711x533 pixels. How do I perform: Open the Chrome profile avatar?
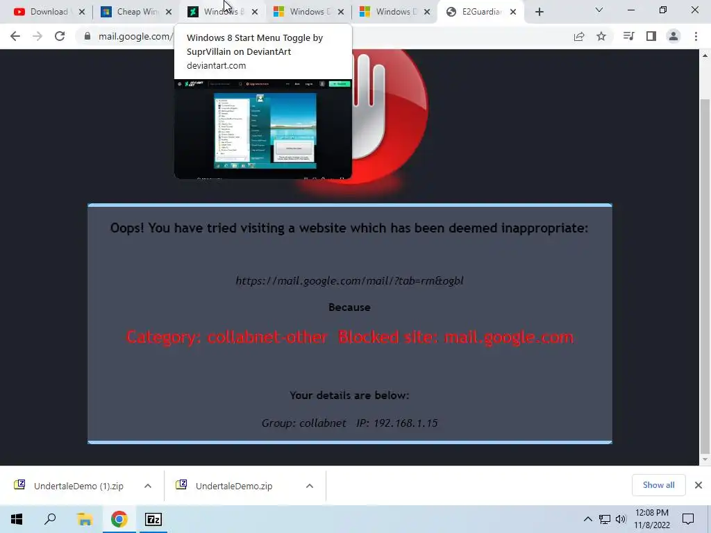click(674, 36)
